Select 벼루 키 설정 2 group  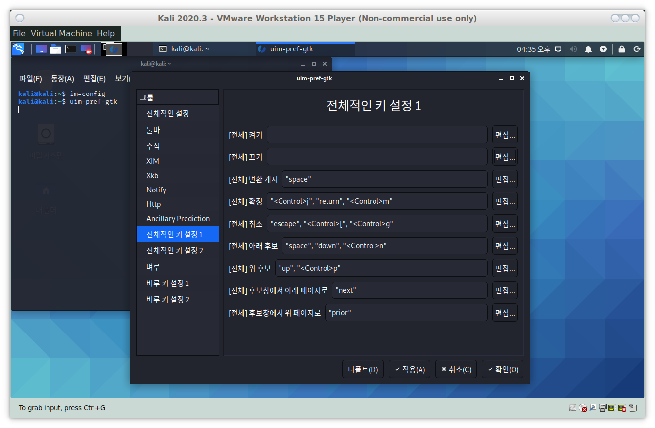[x=178, y=299]
